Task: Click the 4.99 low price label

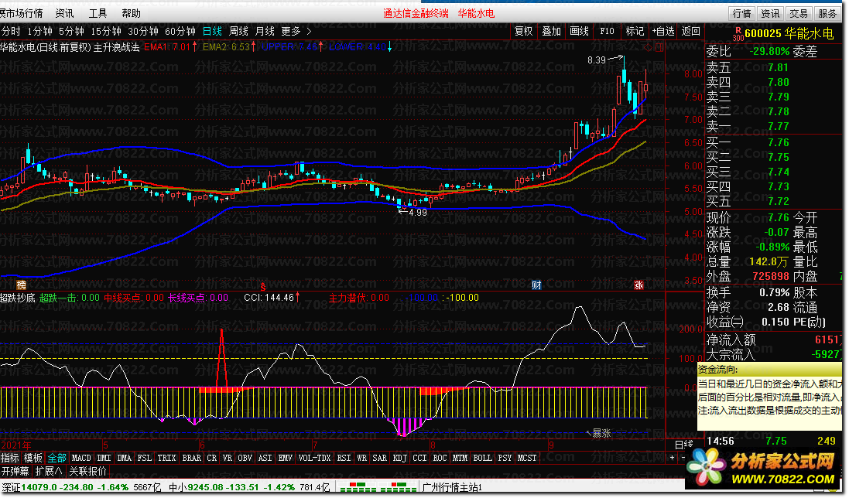Action: coord(418,213)
